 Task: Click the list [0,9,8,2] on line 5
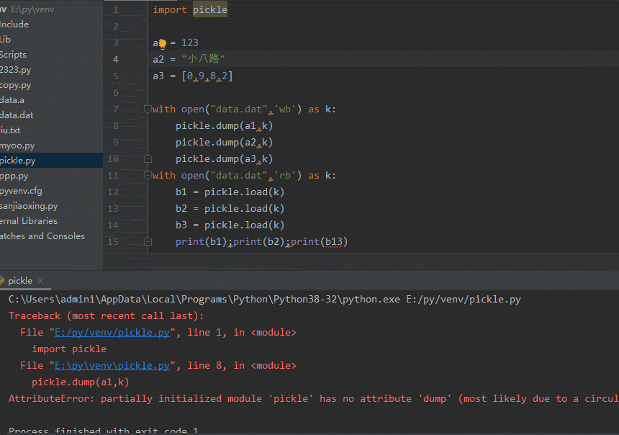point(207,76)
